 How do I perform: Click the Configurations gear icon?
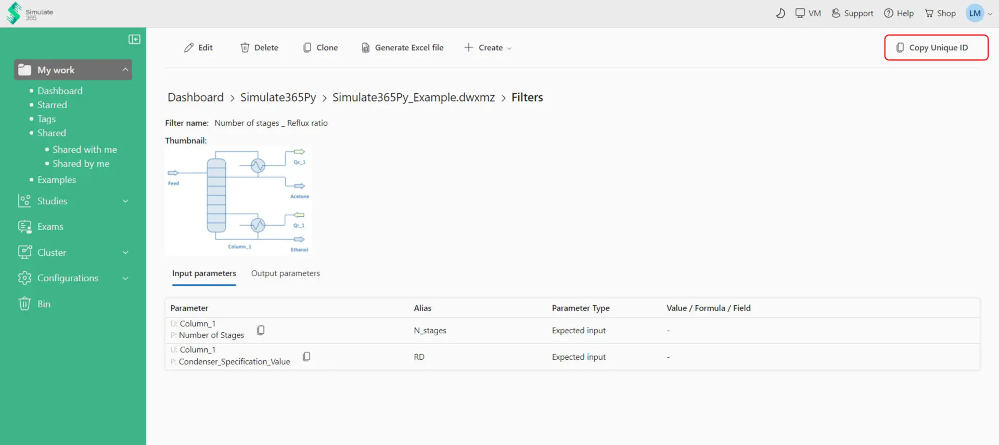click(24, 278)
